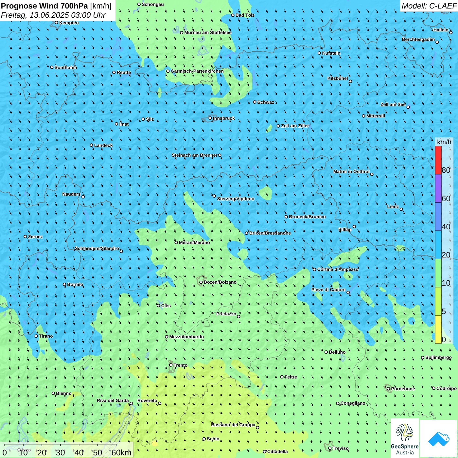Click the Landeck city label
The image size is (458, 458).
(103, 145)
